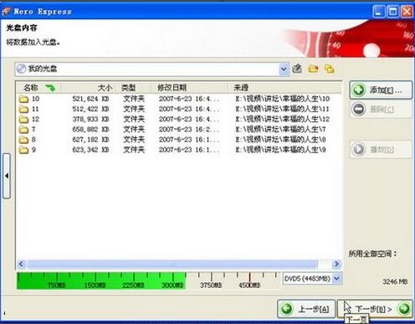Click the 删除 delete button
Viewport: 415px width, 324px height.
(x=381, y=109)
